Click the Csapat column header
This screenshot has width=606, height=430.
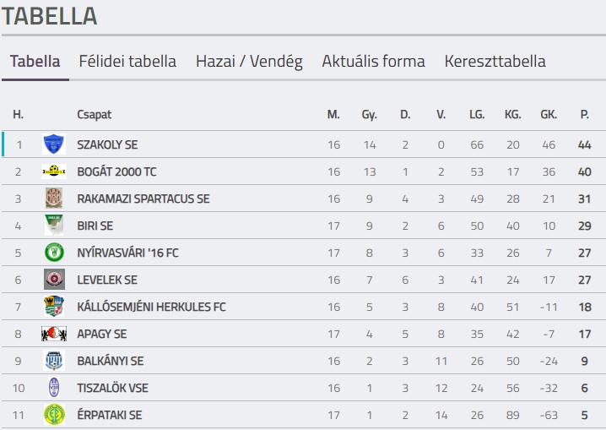[94, 114]
